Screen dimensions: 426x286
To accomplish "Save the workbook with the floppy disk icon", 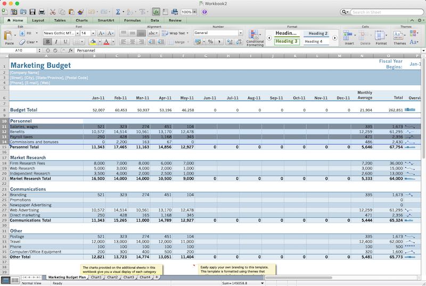I will (32, 12).
